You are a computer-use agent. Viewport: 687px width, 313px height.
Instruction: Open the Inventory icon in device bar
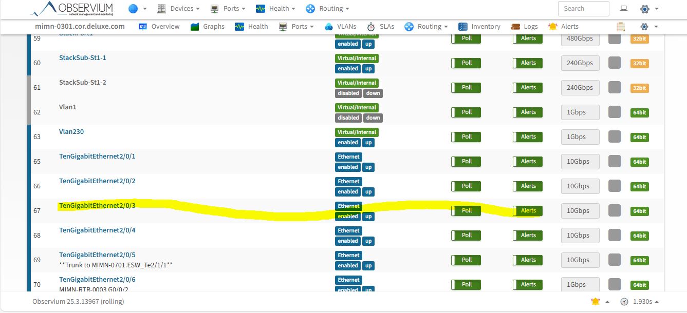pyautogui.click(x=462, y=27)
